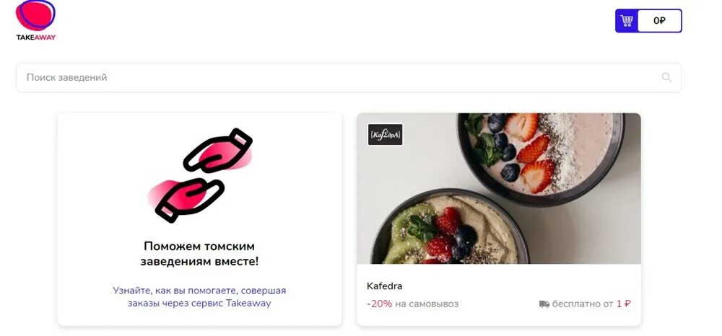722x336 pixels.
Task: Open the Kafedra smoothie bowl photo
Action: point(499,188)
